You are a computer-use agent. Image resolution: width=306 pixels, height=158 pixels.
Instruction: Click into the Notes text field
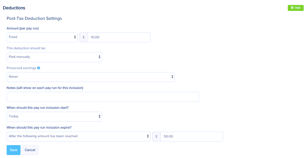coord(103,97)
